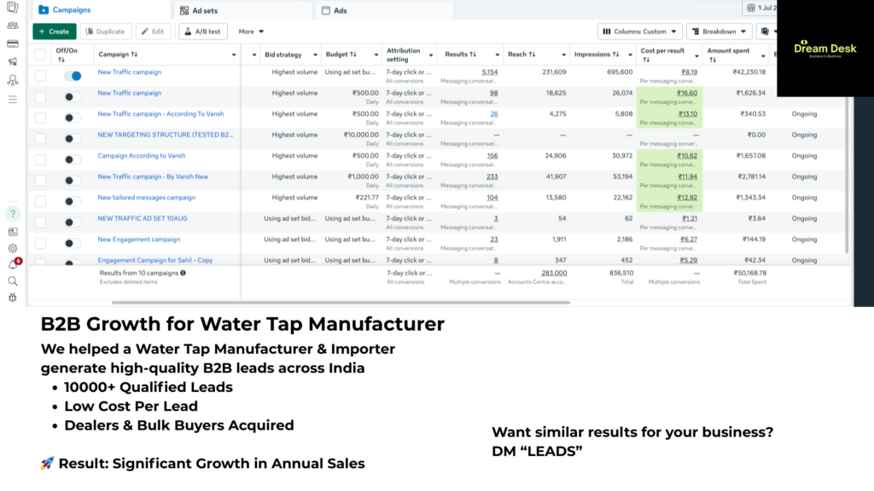The height and width of the screenshot is (491, 874).
Task: Open the Help question mark icon
Action: point(13,214)
